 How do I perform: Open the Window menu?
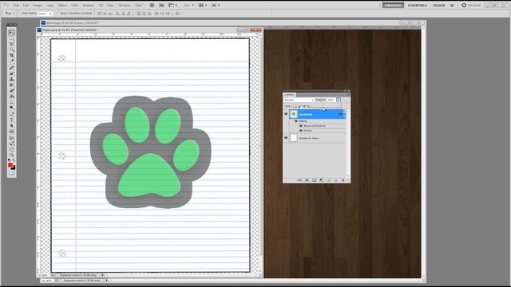(x=125, y=6)
